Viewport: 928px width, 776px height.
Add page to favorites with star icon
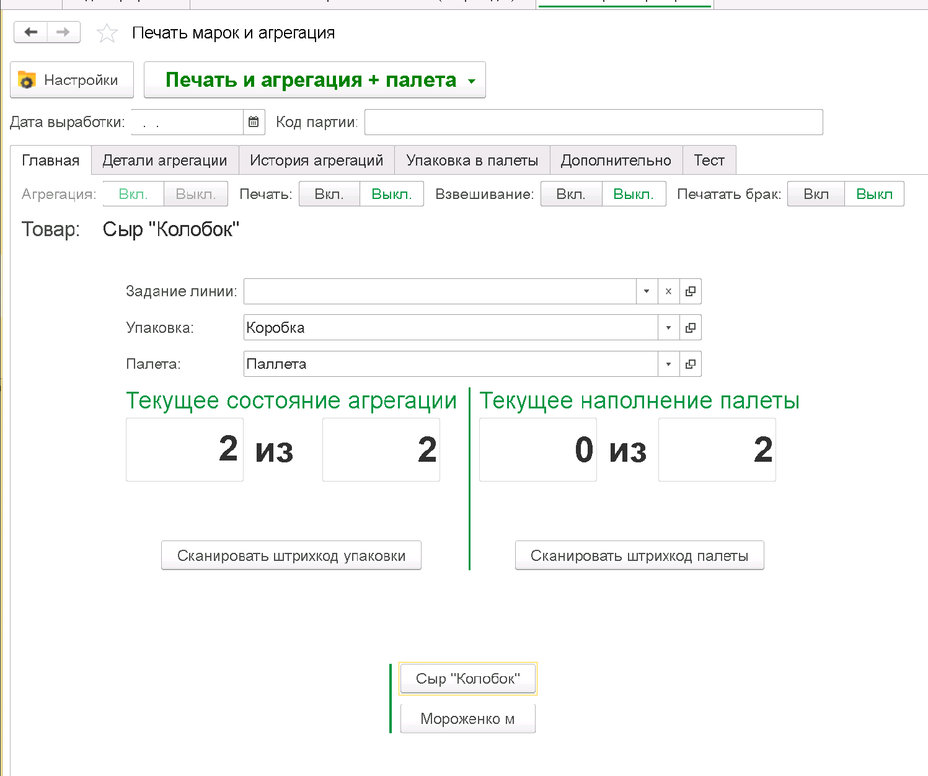[x=107, y=33]
